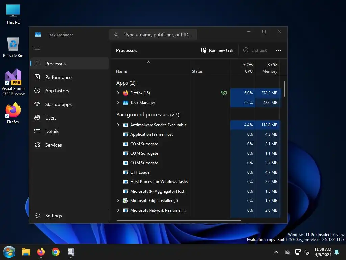This screenshot has width=346, height=260.
Task: Select the Recycle Bin desktop icon
Action: 13,47
